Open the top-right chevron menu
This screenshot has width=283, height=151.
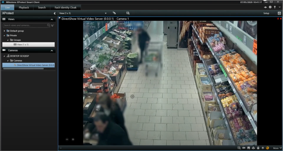point(280,7)
